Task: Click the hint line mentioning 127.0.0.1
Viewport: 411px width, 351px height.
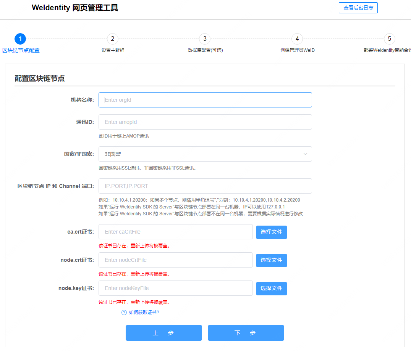Action: click(x=192, y=207)
